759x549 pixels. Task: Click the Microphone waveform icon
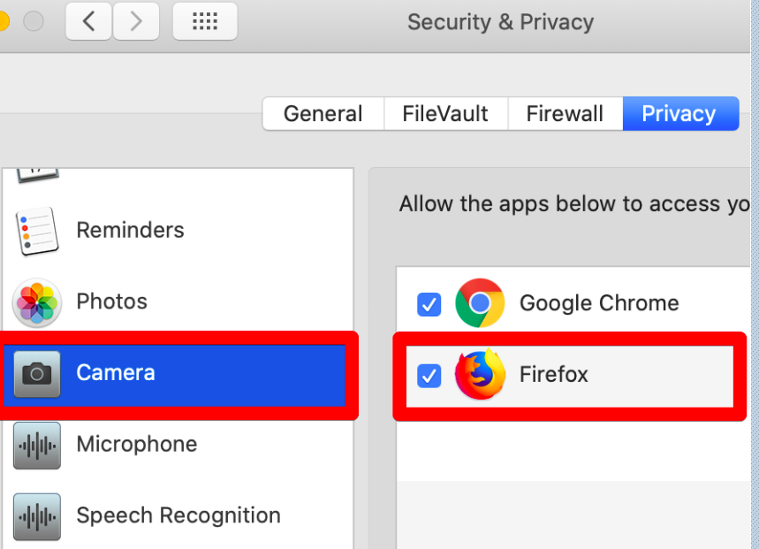coord(37,445)
